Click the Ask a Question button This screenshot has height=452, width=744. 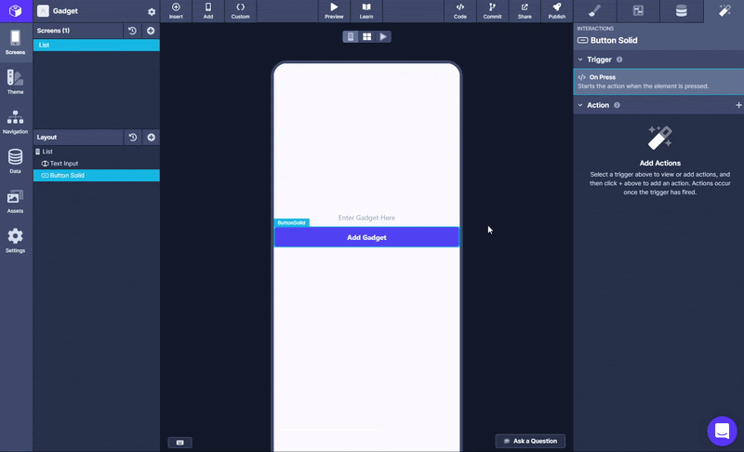pyautogui.click(x=530, y=441)
